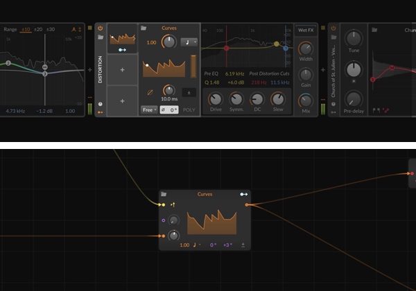The height and width of the screenshot is (291, 416).
Task: Click the 0° phase input field
Action: [169, 109]
